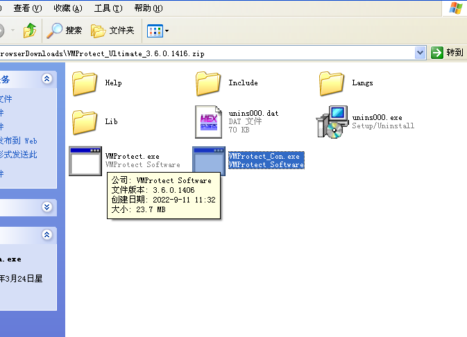The width and height of the screenshot is (467, 337).
Task: Select the Lib folder name
Action: click(112, 121)
